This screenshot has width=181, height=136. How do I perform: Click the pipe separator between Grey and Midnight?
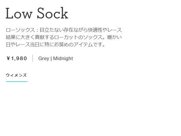click(x=51, y=58)
